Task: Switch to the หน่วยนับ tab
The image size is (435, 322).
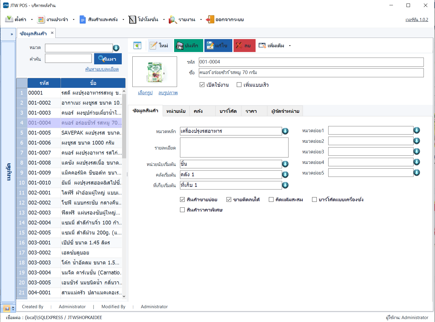Action: click(176, 111)
